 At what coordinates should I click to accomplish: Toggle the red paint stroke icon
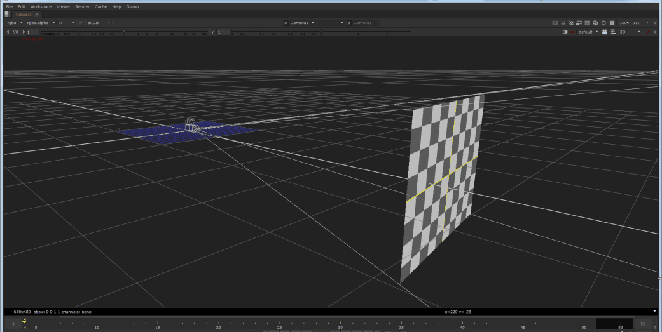[x=648, y=32]
